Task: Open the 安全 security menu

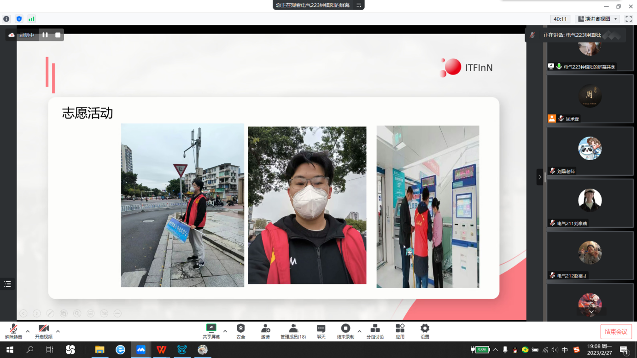Action: 241,331
